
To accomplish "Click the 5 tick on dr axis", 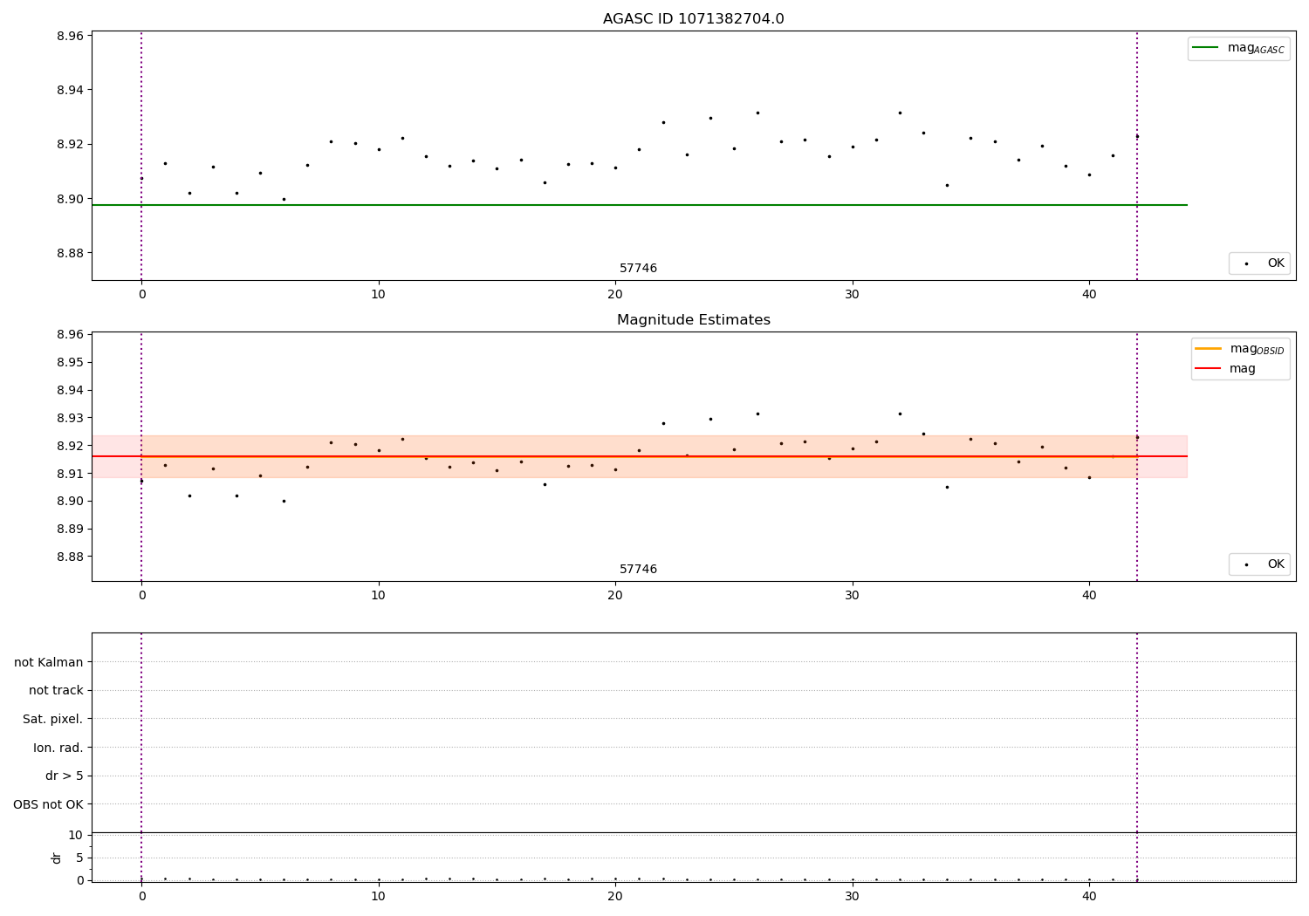I will [79, 858].
